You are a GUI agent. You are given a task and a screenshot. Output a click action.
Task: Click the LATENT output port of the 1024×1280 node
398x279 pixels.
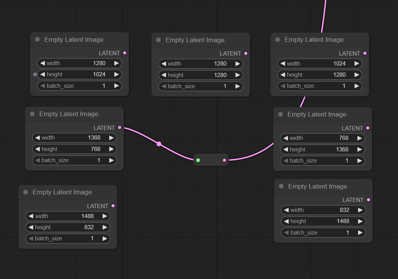point(365,53)
